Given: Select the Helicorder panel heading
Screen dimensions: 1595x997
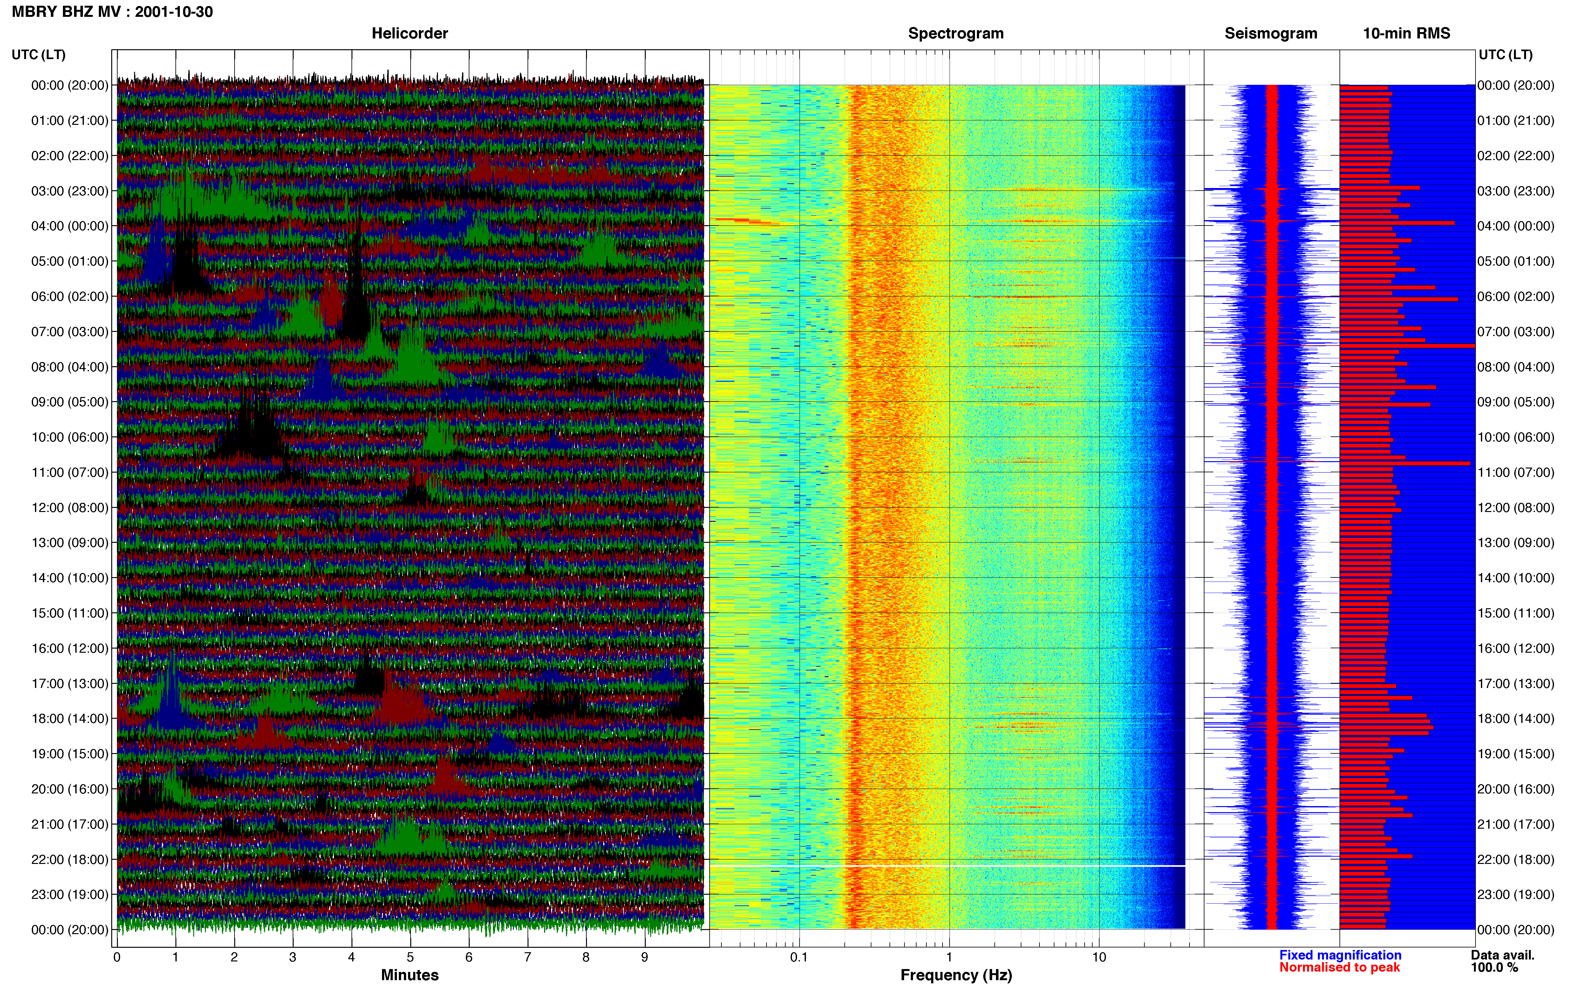Looking at the screenshot, I should [410, 34].
